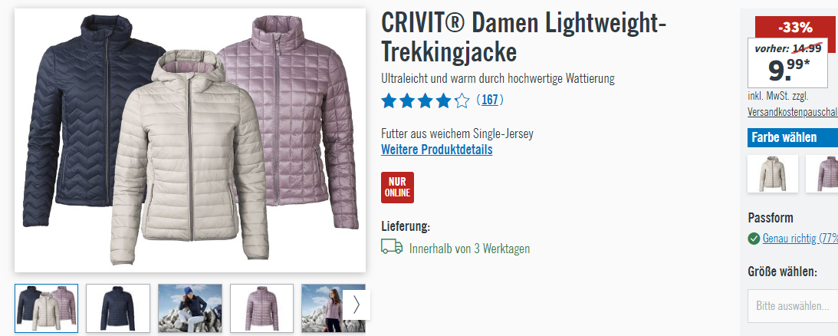Select the mauve quilted jacket thumbnail
The height and width of the screenshot is (336, 838).
(262, 308)
